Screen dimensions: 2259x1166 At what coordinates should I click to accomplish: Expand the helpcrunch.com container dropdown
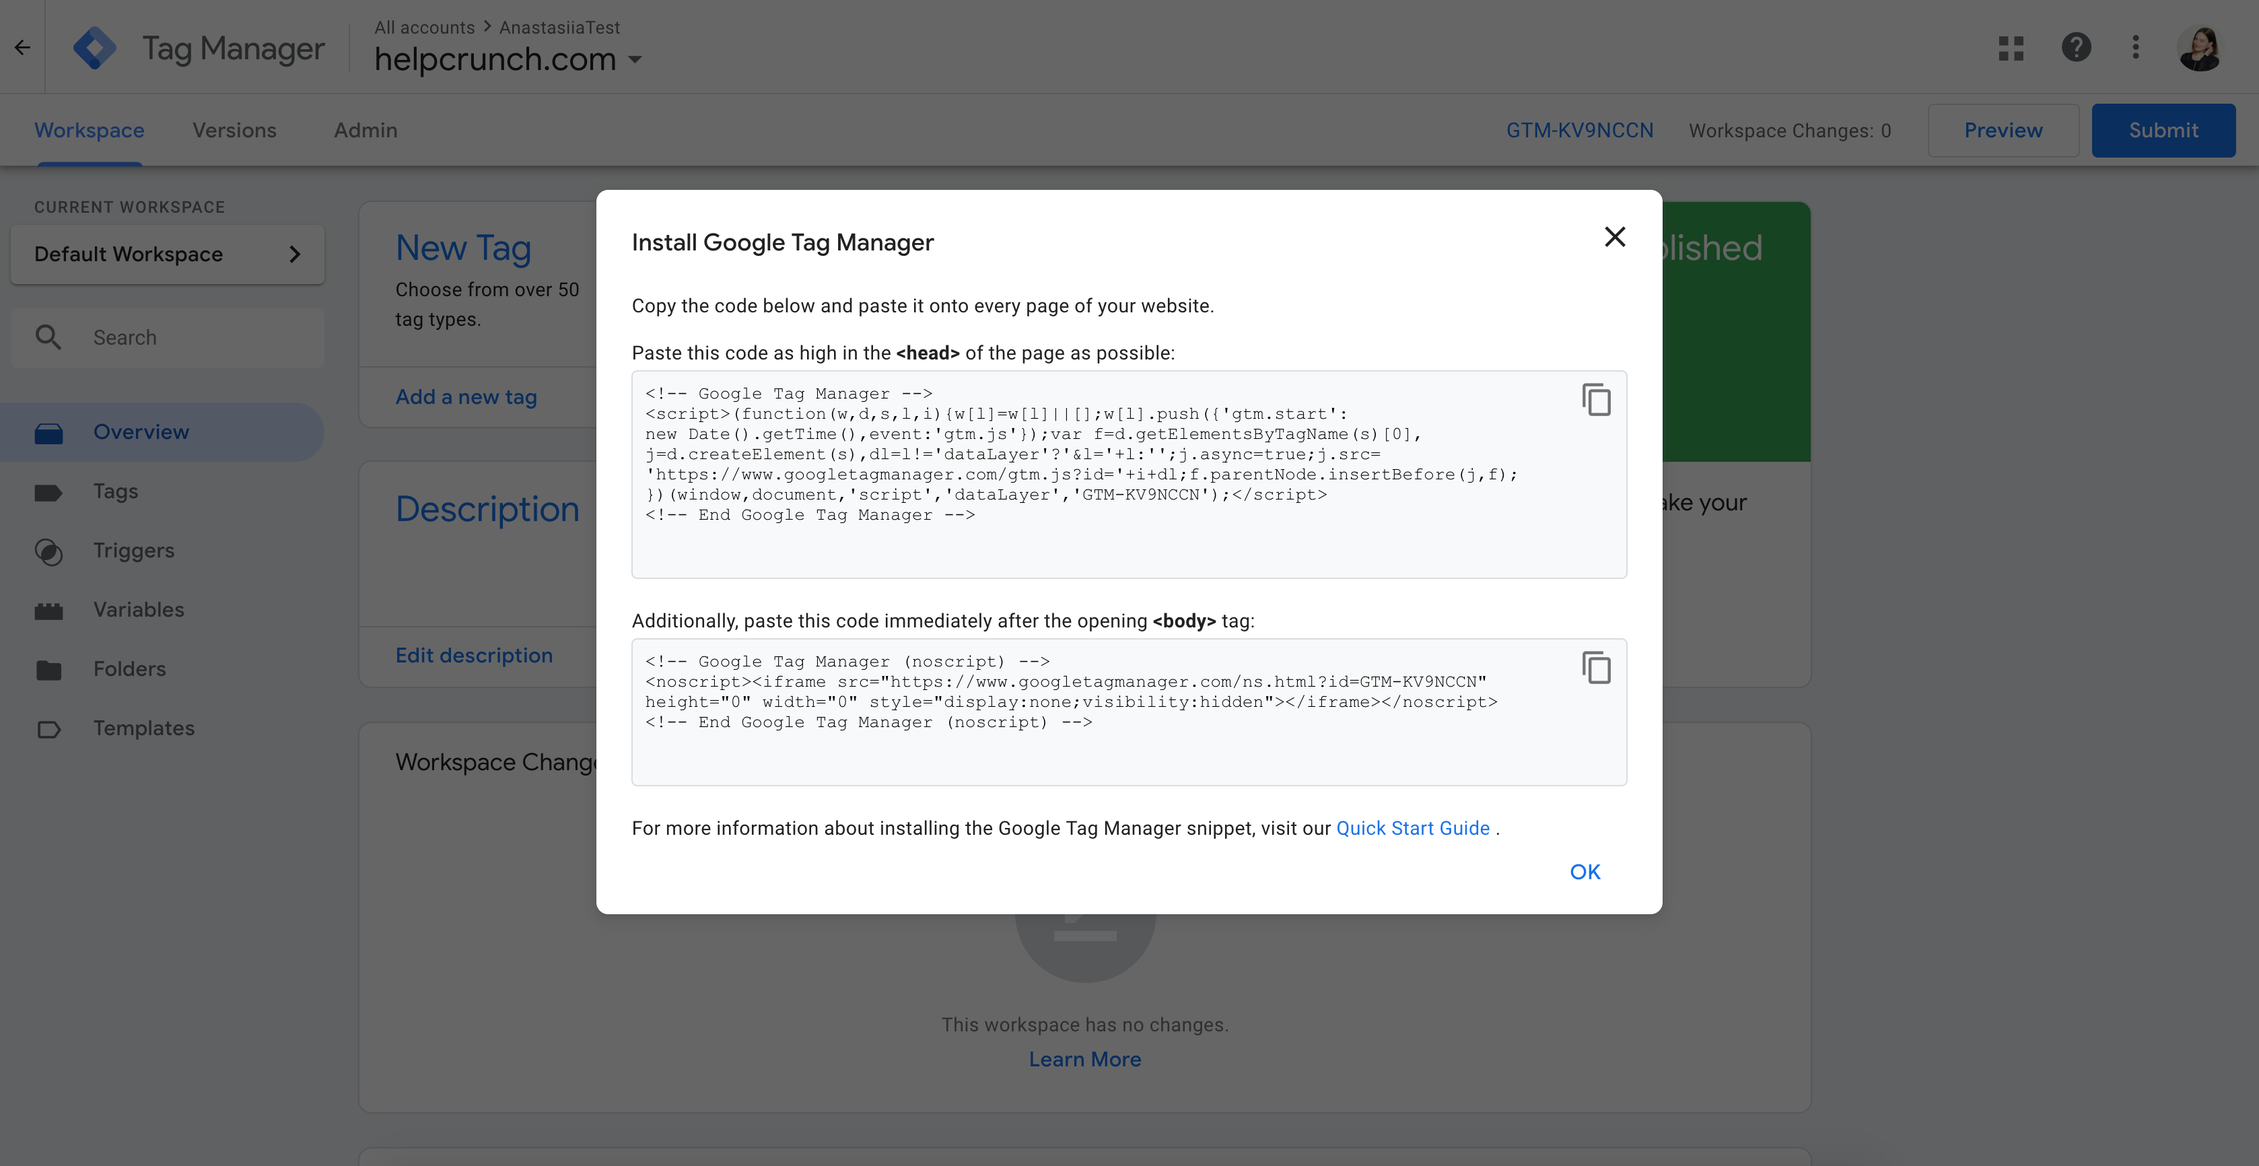click(636, 60)
